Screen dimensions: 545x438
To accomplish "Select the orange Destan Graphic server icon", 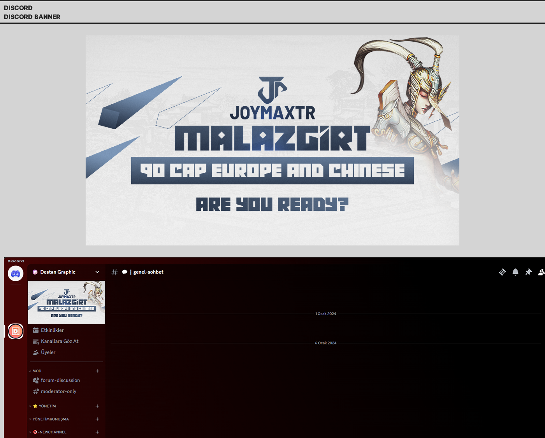I will [16, 331].
